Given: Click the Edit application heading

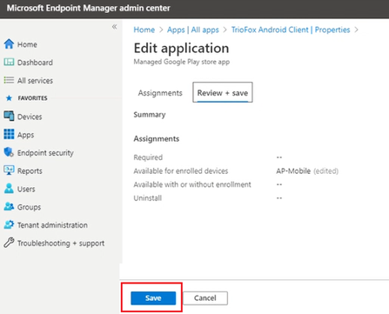Looking at the screenshot, I should pyautogui.click(x=181, y=48).
